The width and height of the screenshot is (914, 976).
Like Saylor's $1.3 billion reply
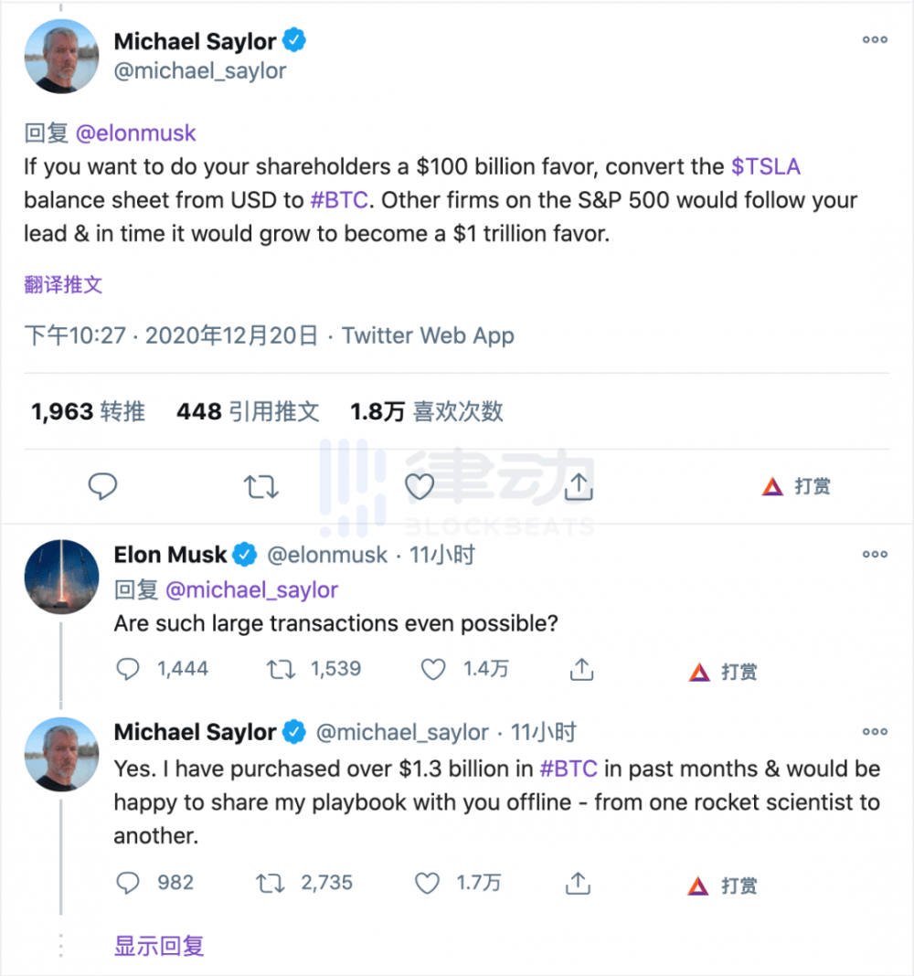(427, 883)
